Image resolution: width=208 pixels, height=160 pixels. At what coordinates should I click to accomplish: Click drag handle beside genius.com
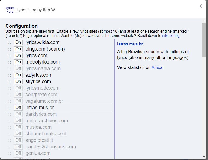pyautogui.click(x=10, y=153)
